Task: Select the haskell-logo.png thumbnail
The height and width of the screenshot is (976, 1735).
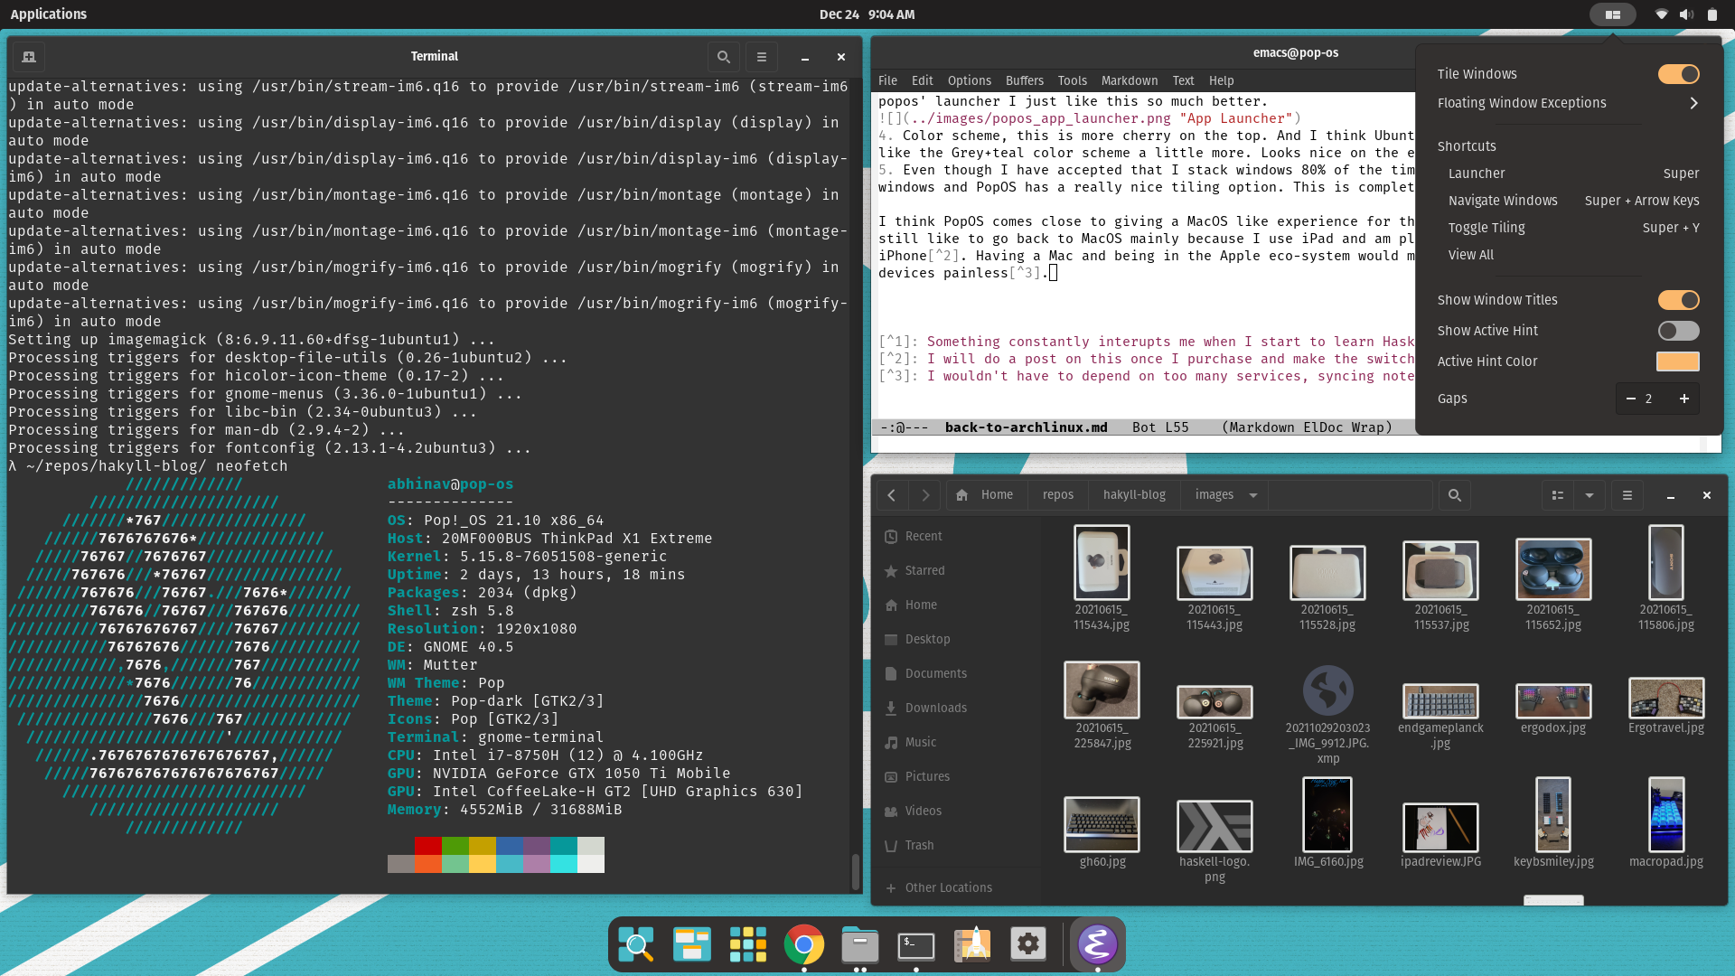Action: click(x=1214, y=826)
